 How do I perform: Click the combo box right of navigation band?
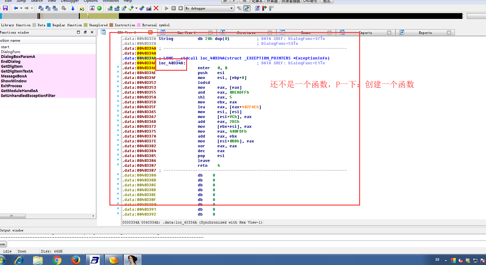pyautogui.click(x=476, y=16)
